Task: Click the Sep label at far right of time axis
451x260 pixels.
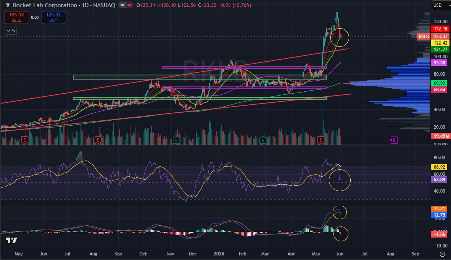Action: [416, 254]
